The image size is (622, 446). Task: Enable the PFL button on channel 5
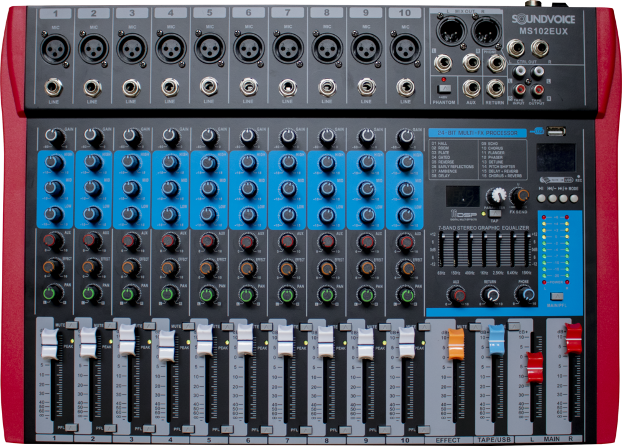coord(227,429)
